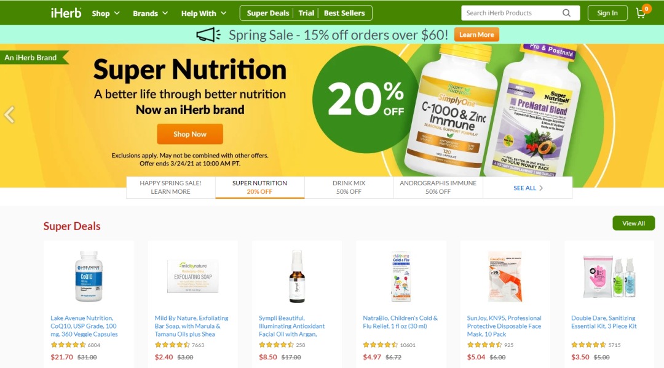Open Exfoliating Soap product image
Screen dimensions: 664x368
coord(192,276)
